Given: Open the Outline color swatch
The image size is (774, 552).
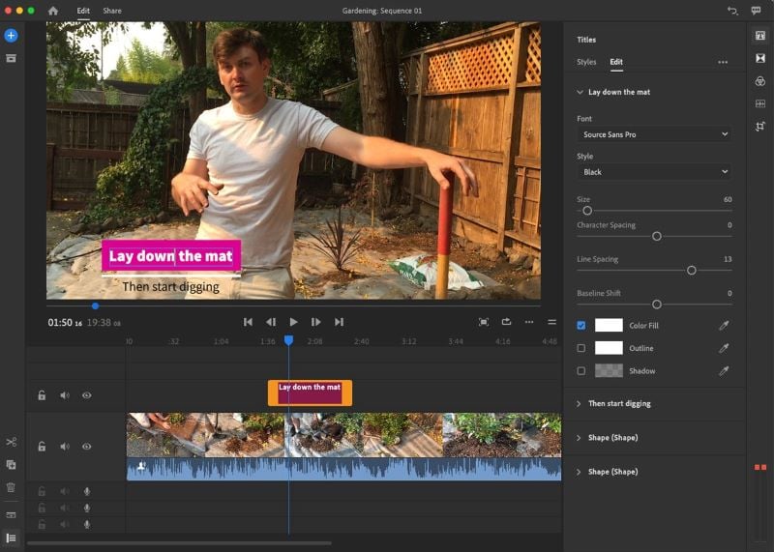Looking at the screenshot, I should click(x=609, y=348).
